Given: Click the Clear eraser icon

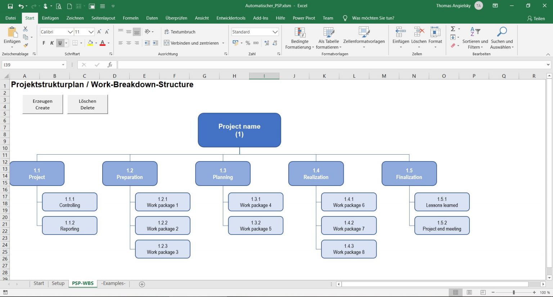Looking at the screenshot, I should (x=453, y=45).
